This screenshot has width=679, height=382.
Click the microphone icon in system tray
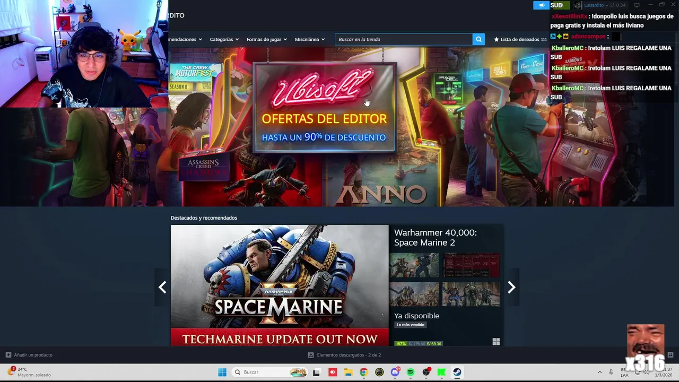pyautogui.click(x=611, y=372)
